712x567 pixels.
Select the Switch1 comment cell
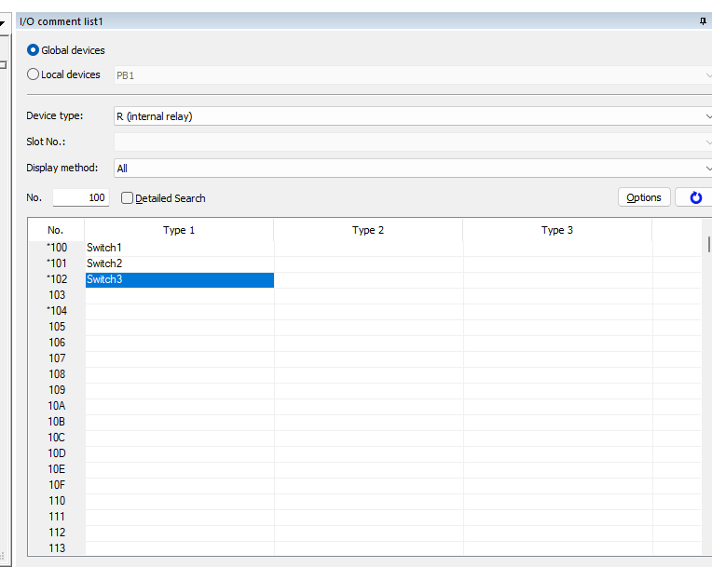click(179, 248)
